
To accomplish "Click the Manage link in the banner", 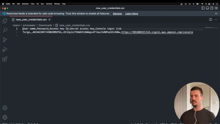I will (x=117, y=14).
